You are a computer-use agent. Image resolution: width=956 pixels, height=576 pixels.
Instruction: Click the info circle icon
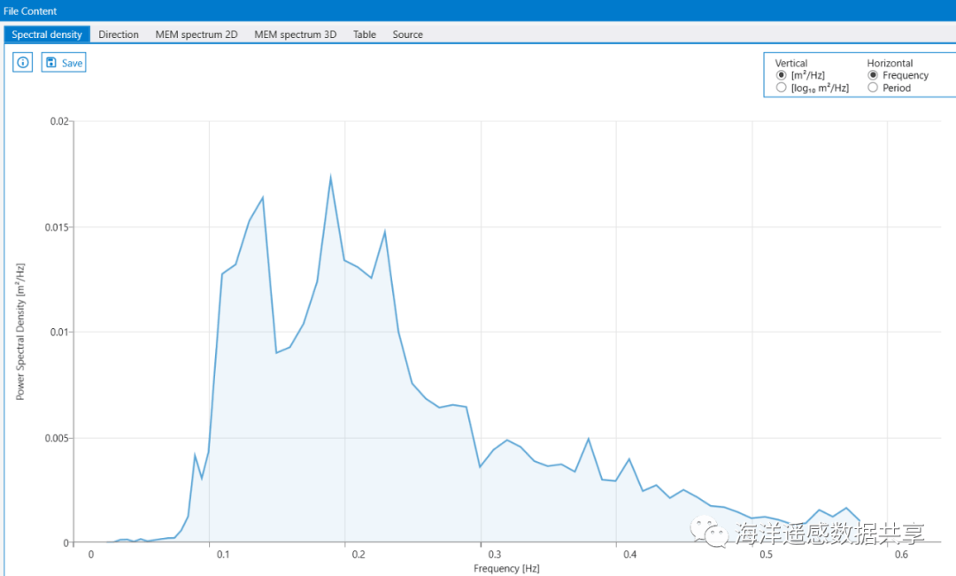[23, 63]
